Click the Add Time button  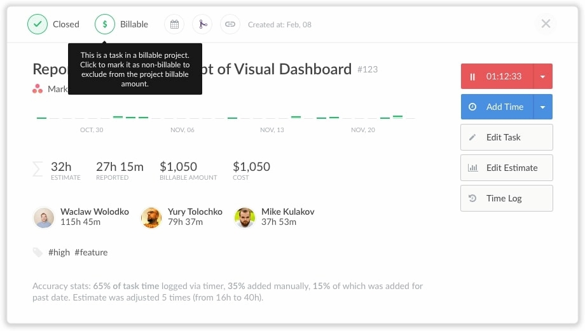coord(497,107)
